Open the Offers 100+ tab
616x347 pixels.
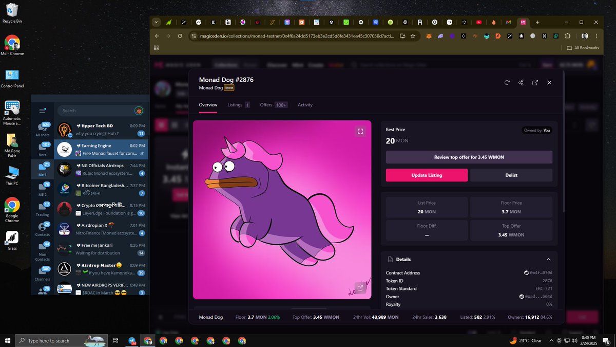[274, 105]
